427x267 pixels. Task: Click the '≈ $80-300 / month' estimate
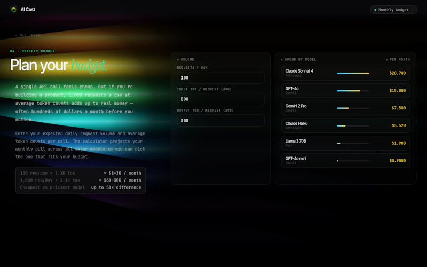(x=120, y=180)
